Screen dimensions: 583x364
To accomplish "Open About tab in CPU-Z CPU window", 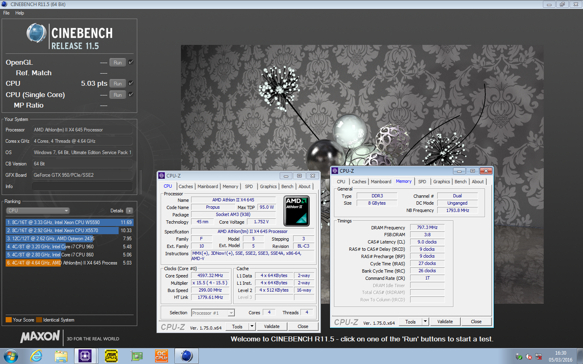I will pos(304,186).
